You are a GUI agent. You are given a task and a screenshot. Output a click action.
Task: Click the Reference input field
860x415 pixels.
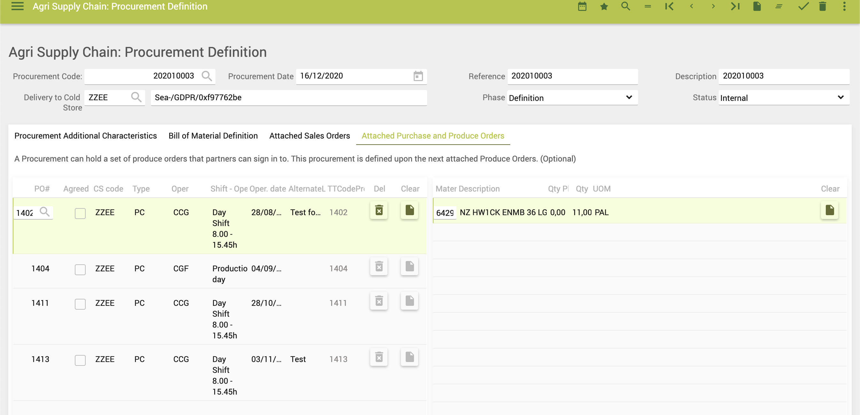click(572, 76)
